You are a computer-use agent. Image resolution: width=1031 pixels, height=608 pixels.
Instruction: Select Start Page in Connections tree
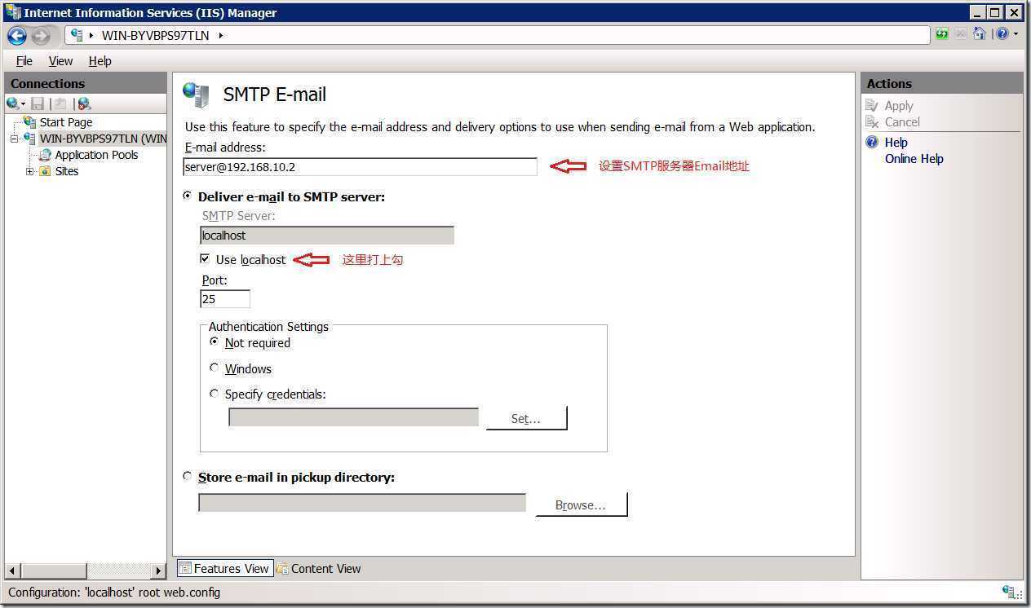pyautogui.click(x=66, y=122)
